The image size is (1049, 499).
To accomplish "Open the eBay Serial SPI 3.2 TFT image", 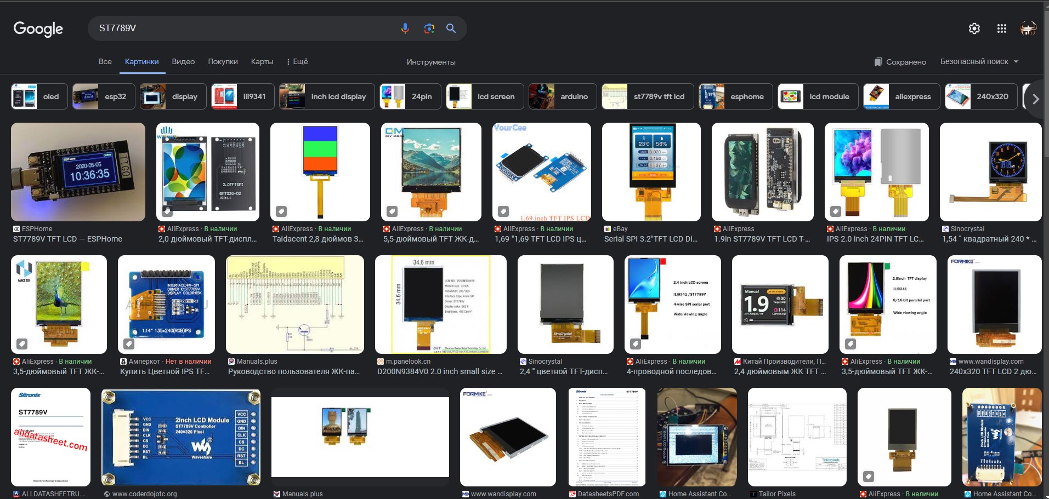I will 651,172.
